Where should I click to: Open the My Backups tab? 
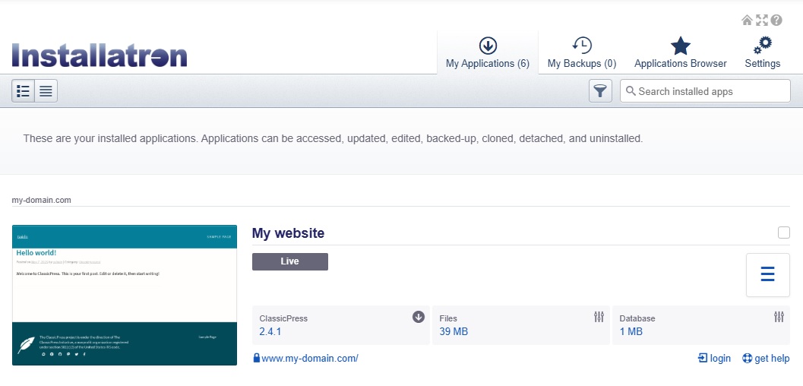pyautogui.click(x=581, y=53)
